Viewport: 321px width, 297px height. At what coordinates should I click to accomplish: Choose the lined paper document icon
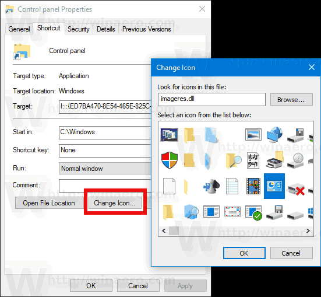(x=232, y=186)
